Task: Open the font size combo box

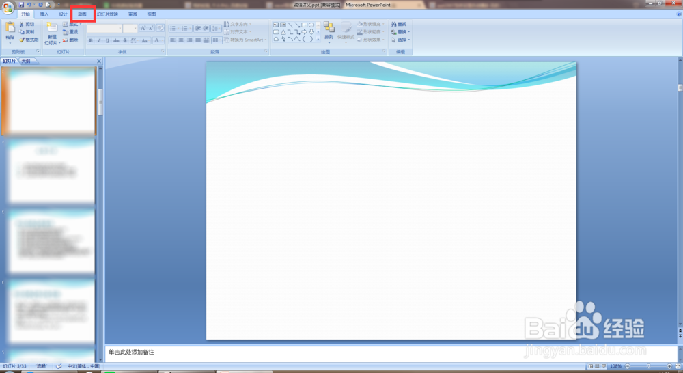Action: (130, 28)
